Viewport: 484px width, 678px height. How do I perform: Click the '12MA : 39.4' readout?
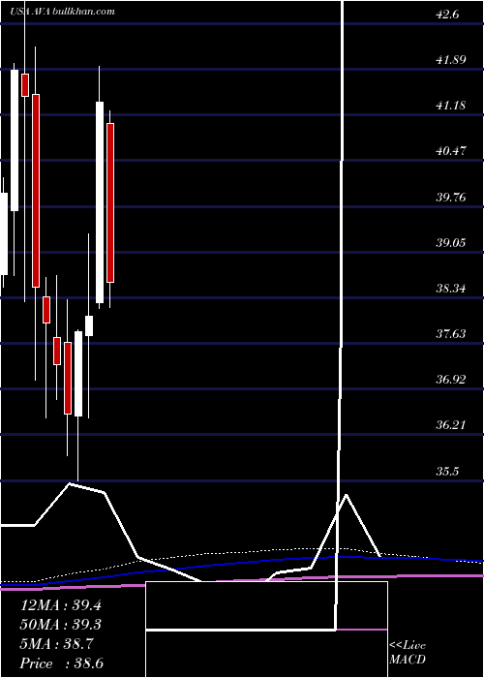click(x=61, y=605)
